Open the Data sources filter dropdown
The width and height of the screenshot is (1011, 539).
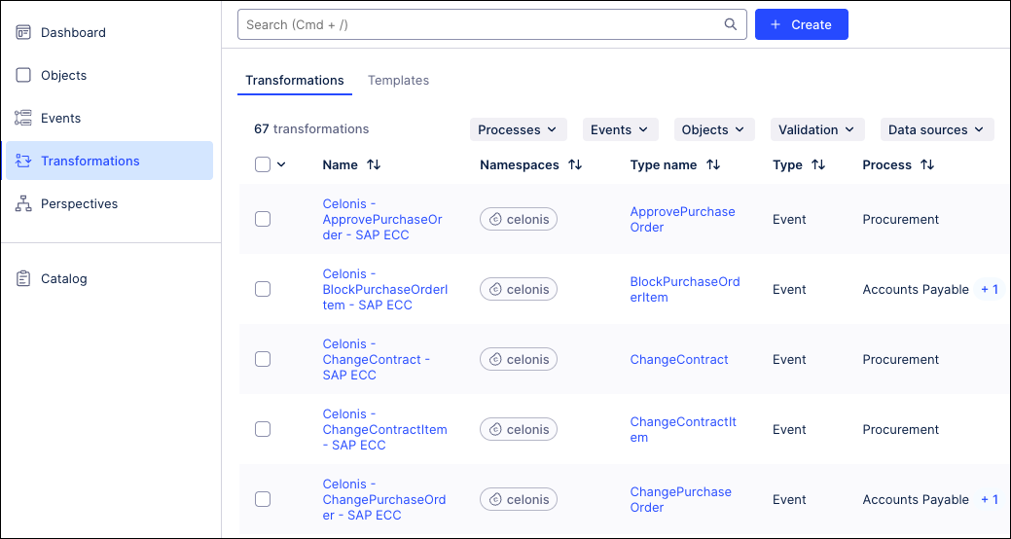coord(936,129)
